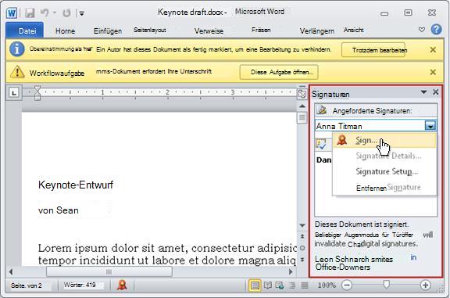Click the vertical scrollbar up arrow
Viewport: 450px width, 298px height.
pos(302,106)
